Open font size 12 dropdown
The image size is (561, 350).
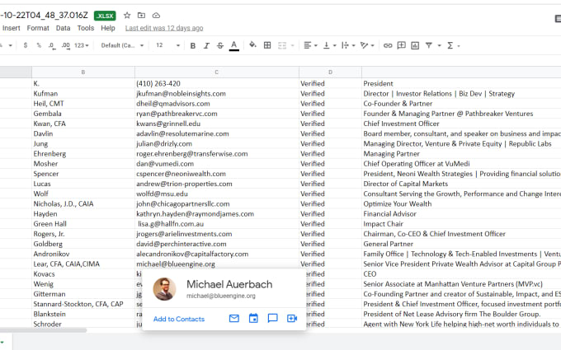(x=167, y=45)
